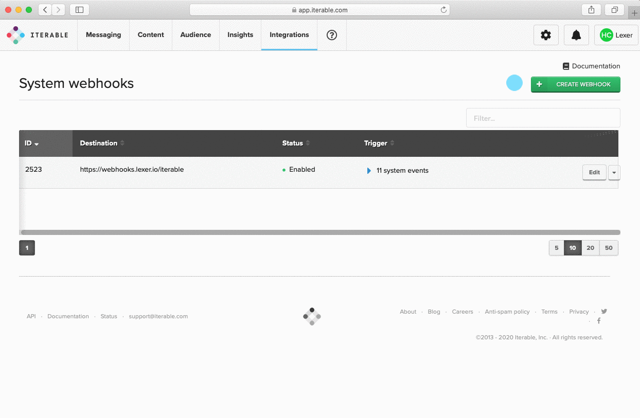The width and height of the screenshot is (640, 418).
Task: Expand the 11 system events triangle
Action: click(369, 171)
